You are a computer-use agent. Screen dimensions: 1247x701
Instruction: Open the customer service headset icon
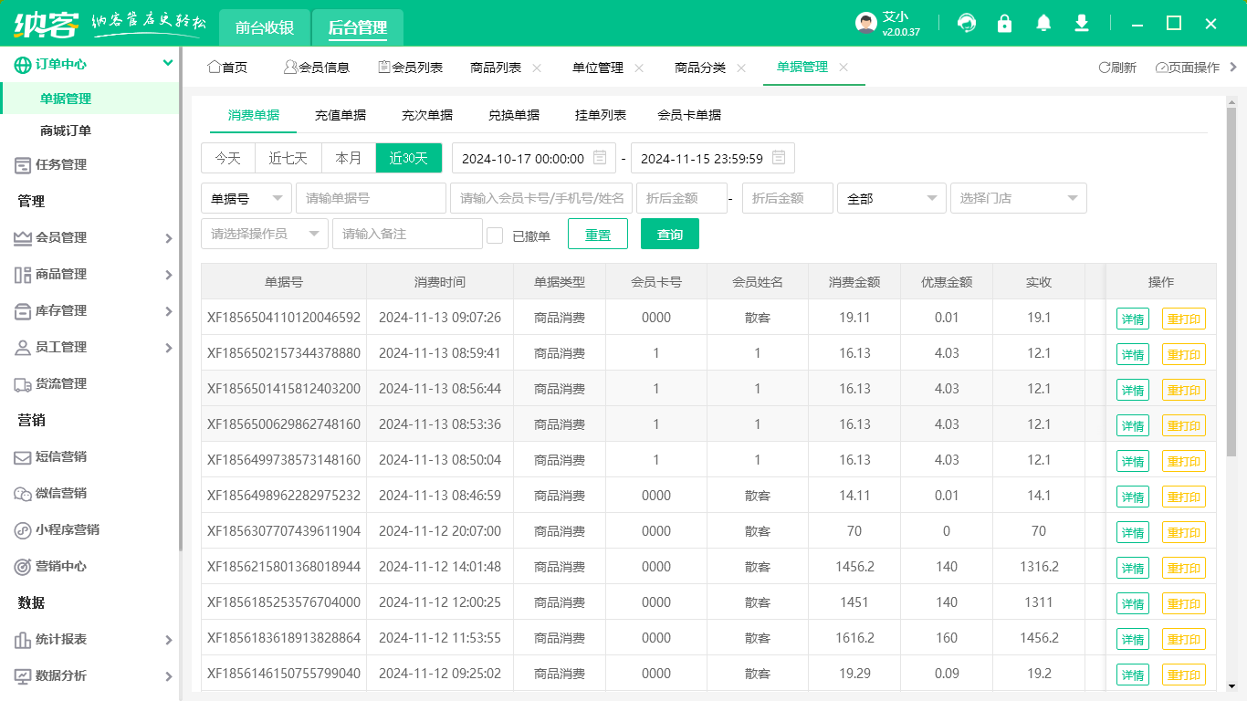click(967, 24)
